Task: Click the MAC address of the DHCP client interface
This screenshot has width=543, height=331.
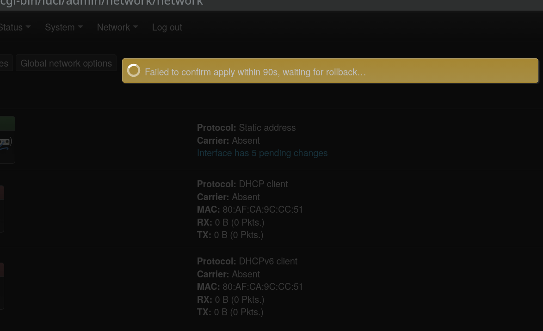Action: click(263, 209)
